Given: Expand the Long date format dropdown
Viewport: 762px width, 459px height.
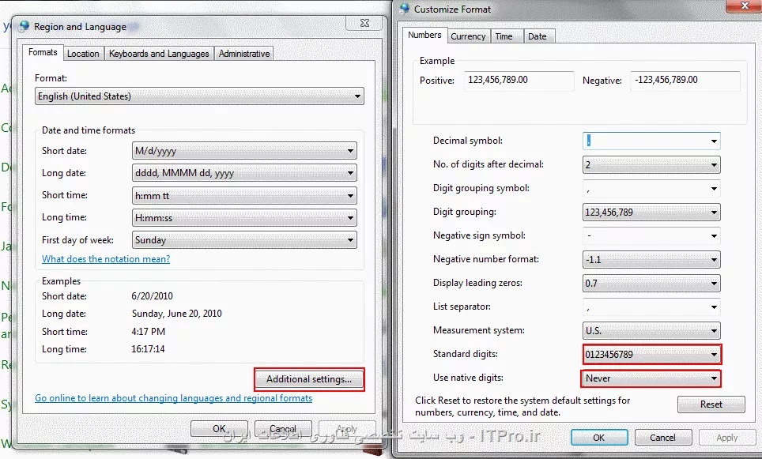Looking at the screenshot, I should 244,173.
